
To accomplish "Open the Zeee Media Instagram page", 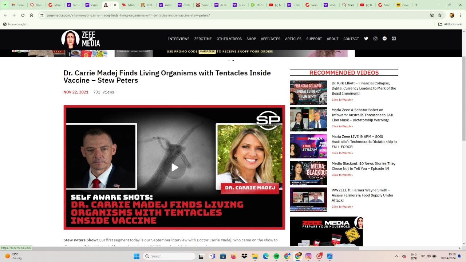I will click(375, 39).
